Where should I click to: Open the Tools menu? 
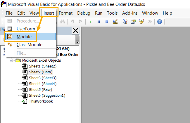pos(112,13)
